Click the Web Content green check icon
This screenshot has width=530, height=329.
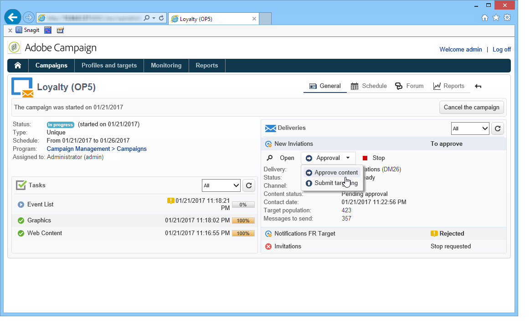pos(21,233)
